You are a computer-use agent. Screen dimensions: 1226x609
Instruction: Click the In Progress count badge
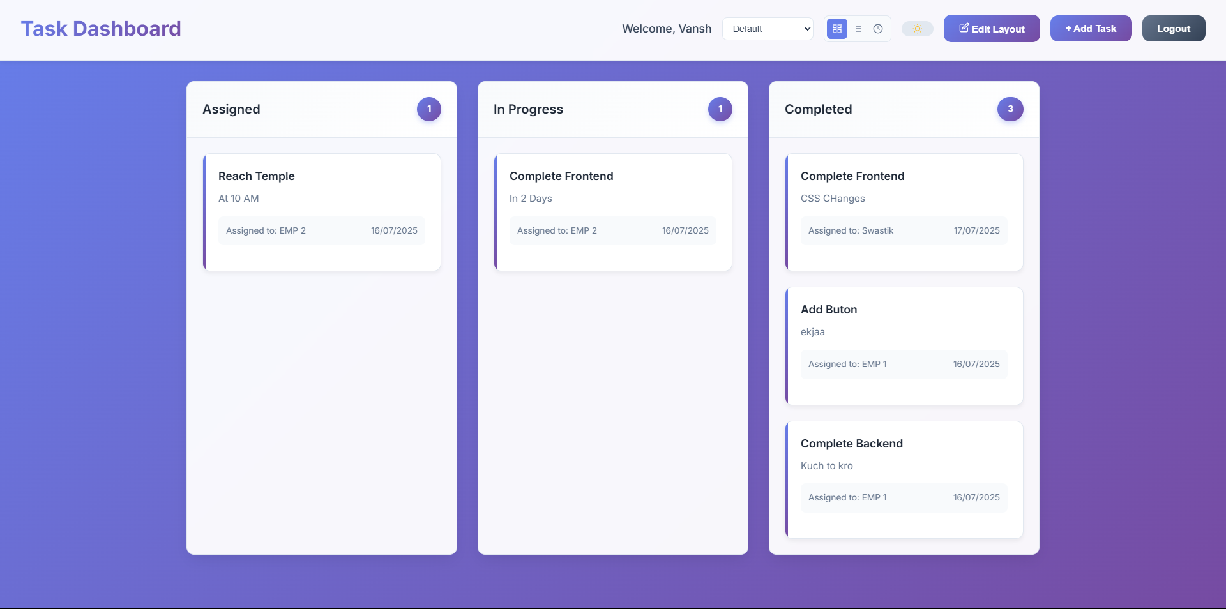[720, 109]
